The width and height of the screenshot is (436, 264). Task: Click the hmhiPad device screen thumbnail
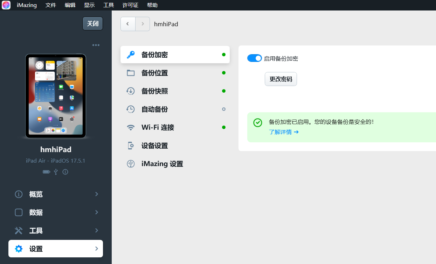click(56, 96)
